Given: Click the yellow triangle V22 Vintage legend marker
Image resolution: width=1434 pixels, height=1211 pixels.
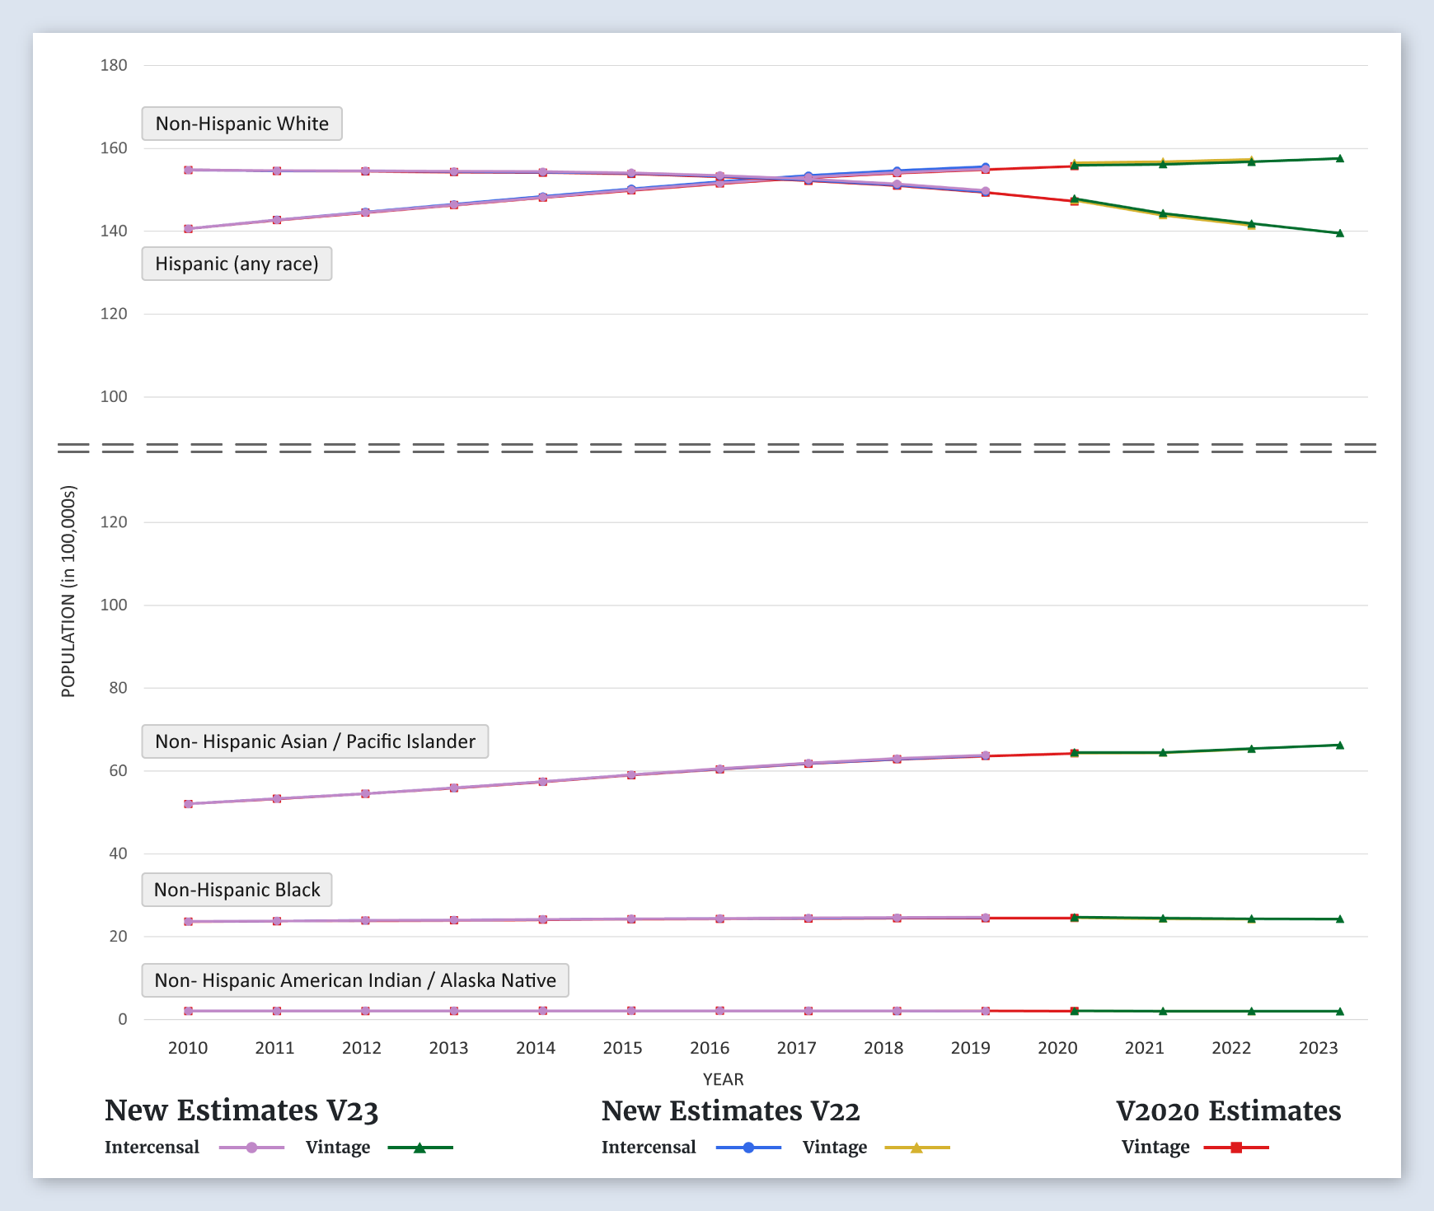Looking at the screenshot, I should click(916, 1148).
